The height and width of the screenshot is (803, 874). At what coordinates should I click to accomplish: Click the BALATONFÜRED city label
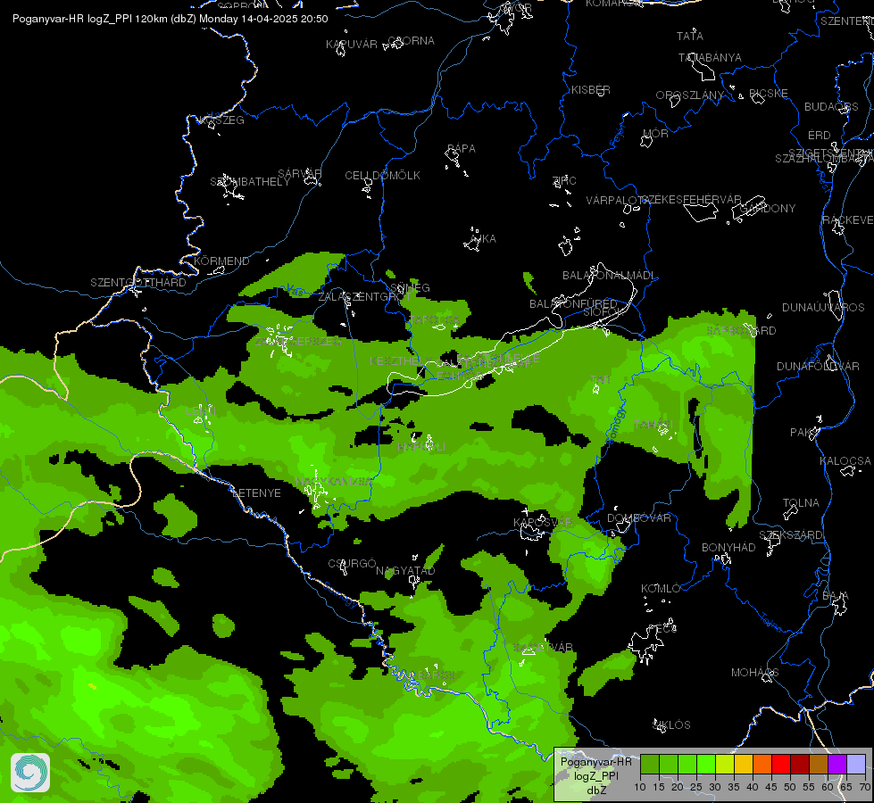573,304
